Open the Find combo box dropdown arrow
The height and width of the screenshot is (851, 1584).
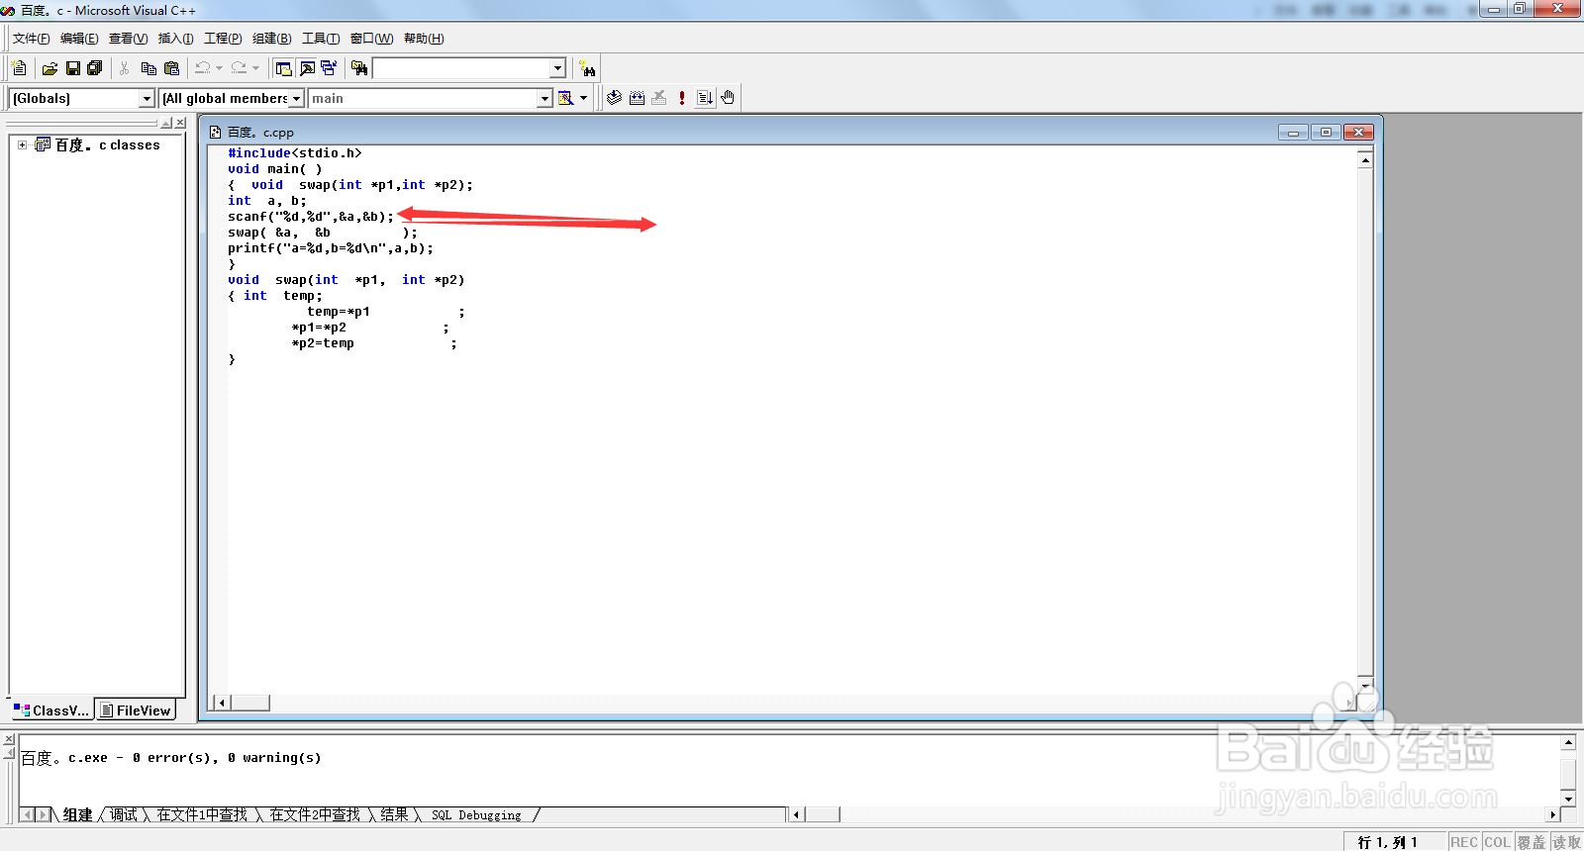(x=557, y=68)
